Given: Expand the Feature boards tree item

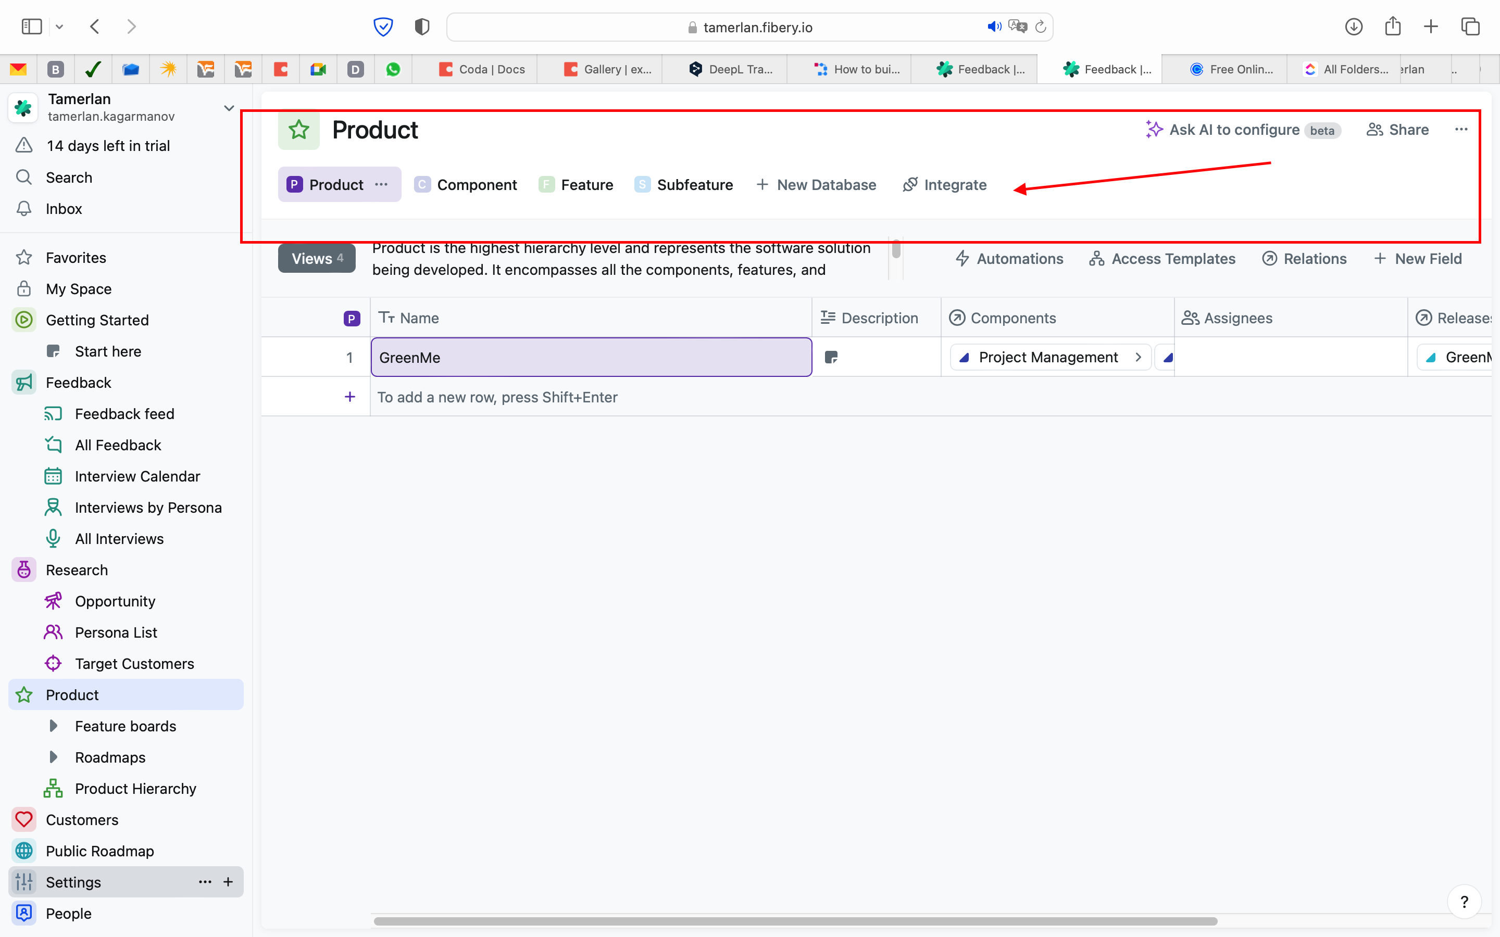Looking at the screenshot, I should pos(53,726).
